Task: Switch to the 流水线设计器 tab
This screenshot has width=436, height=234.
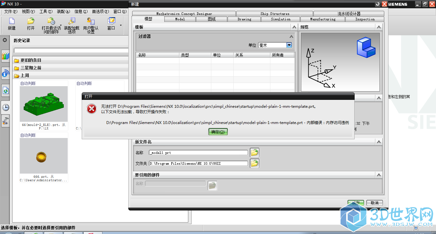Action: coord(349,14)
